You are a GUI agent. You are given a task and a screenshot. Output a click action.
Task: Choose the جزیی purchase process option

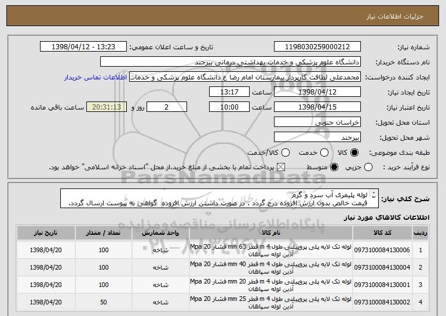[368, 167]
